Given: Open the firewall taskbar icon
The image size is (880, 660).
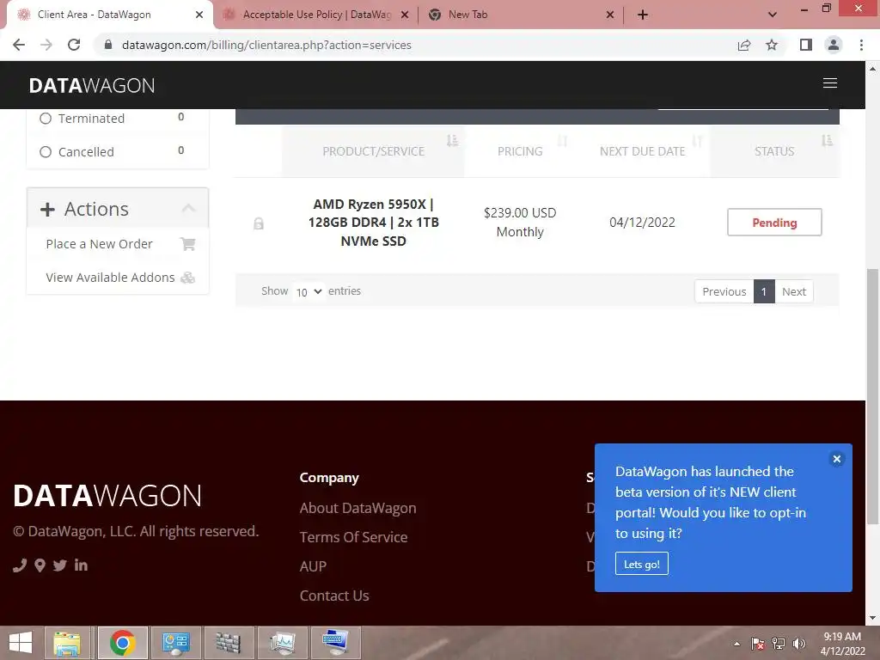Looking at the screenshot, I should pyautogui.click(x=229, y=643).
